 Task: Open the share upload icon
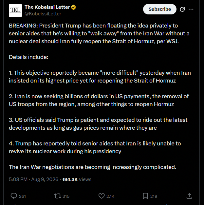[x=189, y=196]
